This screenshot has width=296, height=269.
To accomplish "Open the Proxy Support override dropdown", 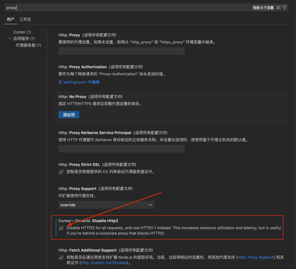I will (106, 205).
